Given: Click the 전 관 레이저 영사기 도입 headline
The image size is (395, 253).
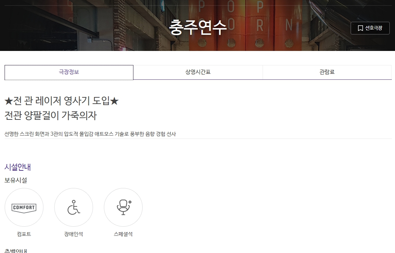Looking at the screenshot, I should [62, 101].
